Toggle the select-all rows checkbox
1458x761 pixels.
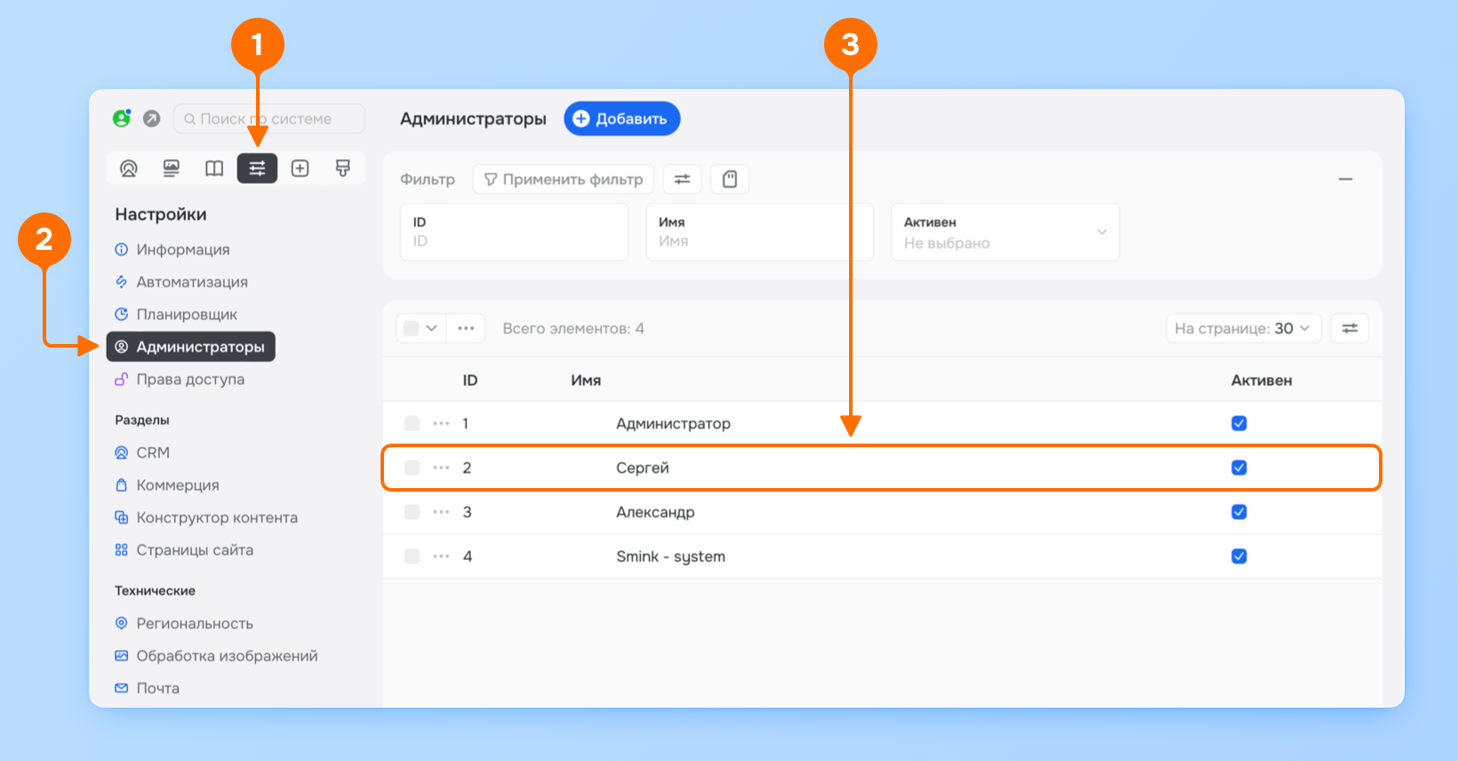(x=411, y=328)
